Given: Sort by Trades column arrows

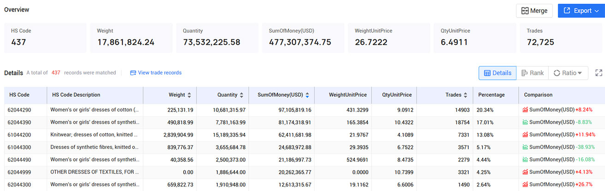Looking at the screenshot, I should pyautogui.click(x=465, y=95).
